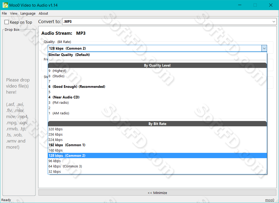The height and width of the screenshot is (203, 279).
Task: Pick 6 (Good Enough) (Recommended)
Action: [x=158, y=87]
